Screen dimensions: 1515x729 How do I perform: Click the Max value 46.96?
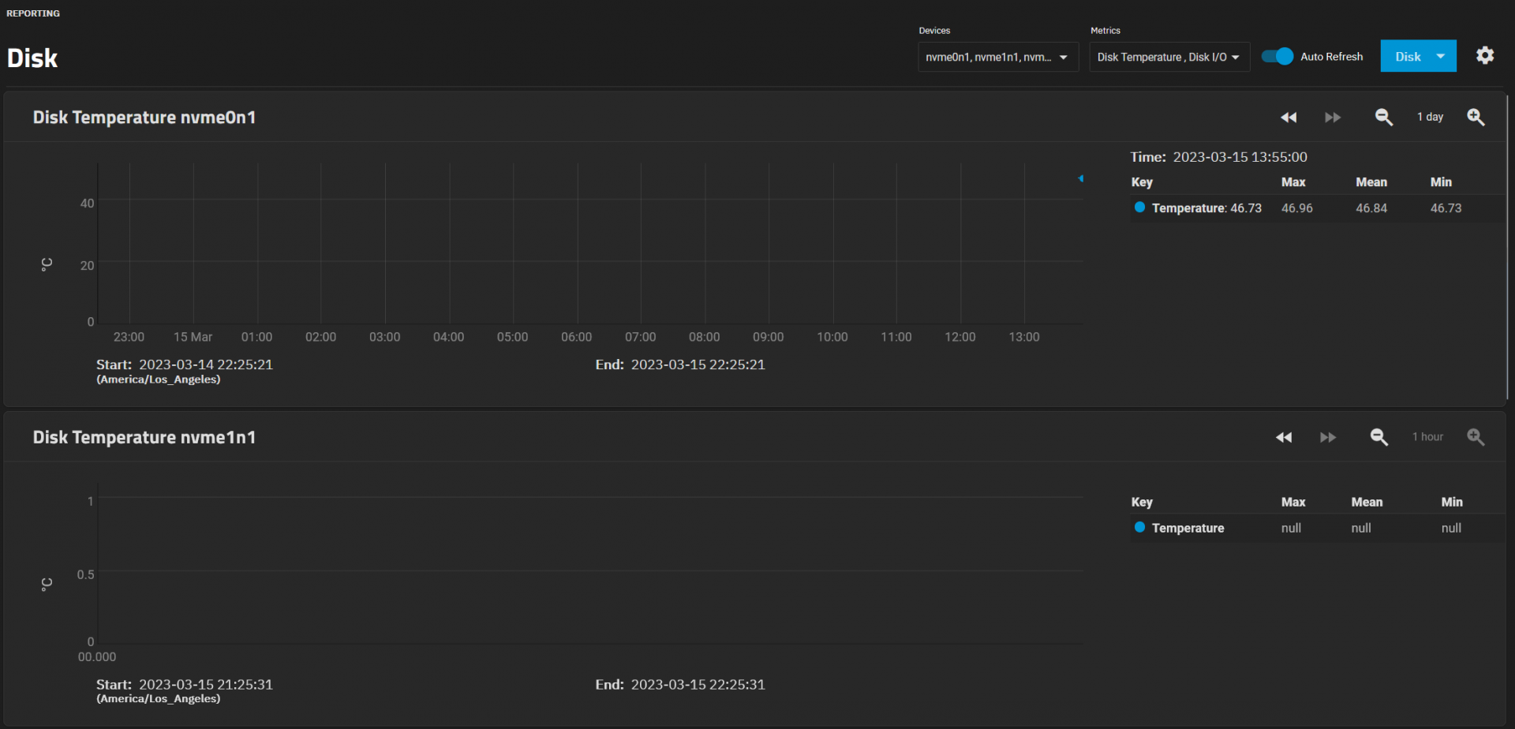pos(1296,208)
